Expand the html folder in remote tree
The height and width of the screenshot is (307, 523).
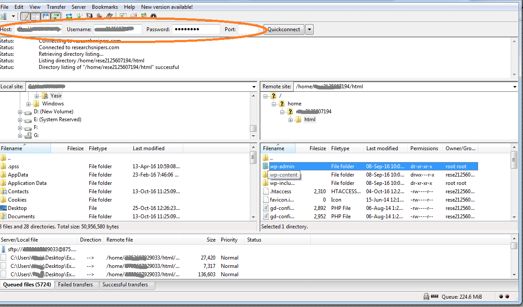pos(291,120)
